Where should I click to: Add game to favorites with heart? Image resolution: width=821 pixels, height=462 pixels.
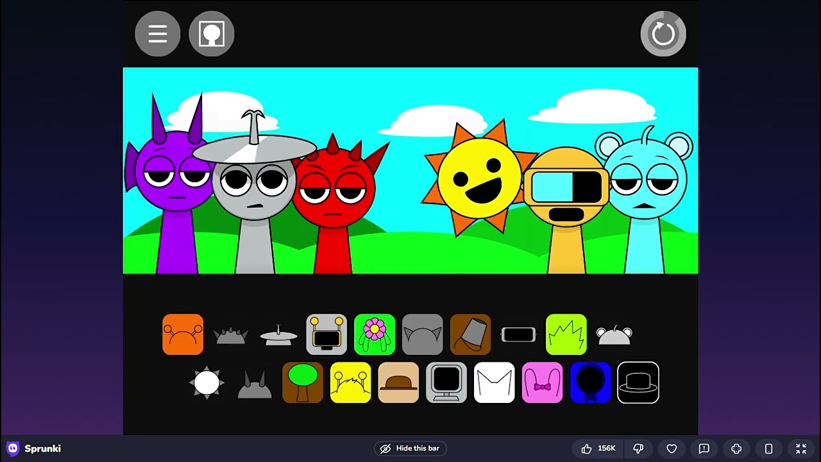pos(672,449)
